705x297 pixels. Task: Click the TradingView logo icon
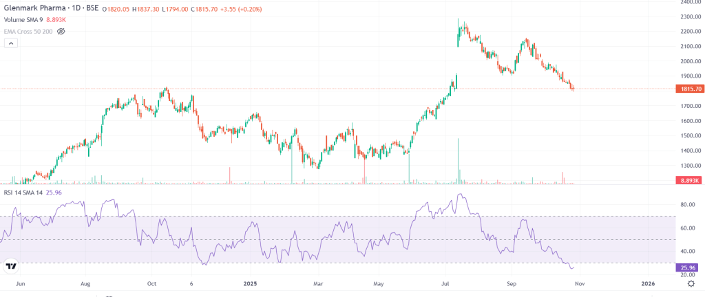click(x=11, y=267)
